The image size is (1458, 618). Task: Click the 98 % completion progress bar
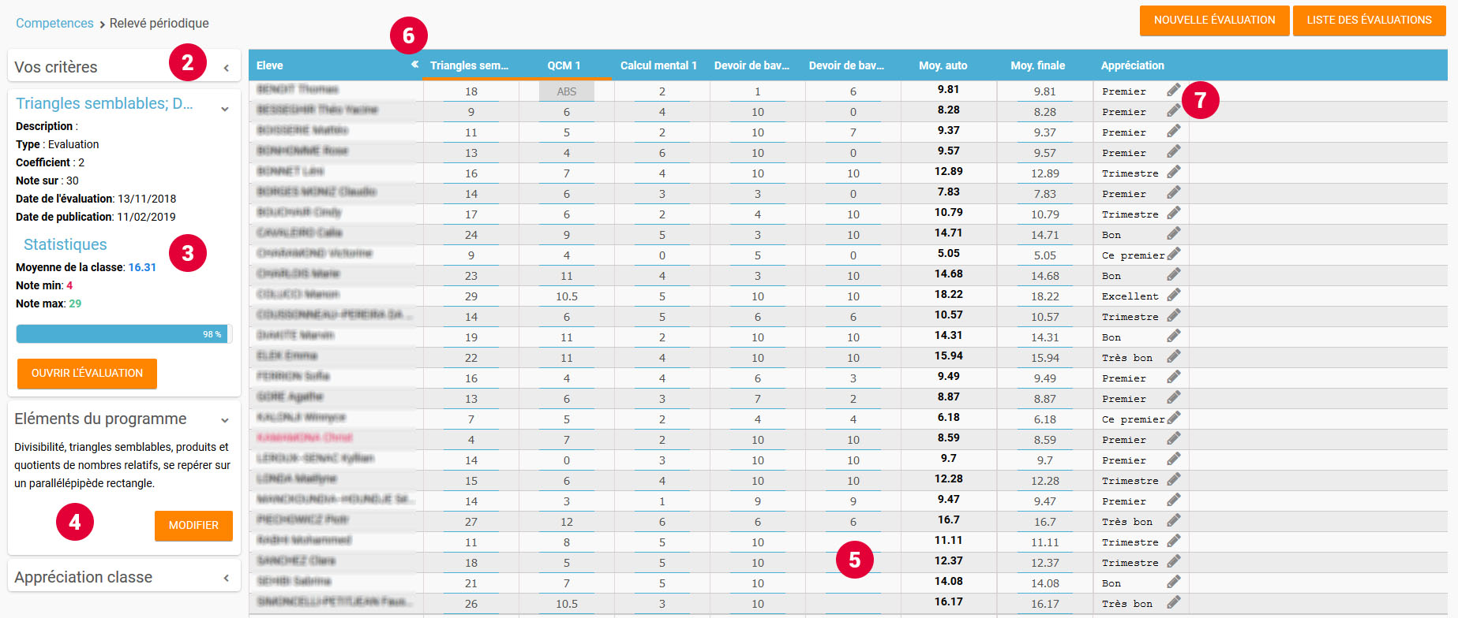click(123, 334)
